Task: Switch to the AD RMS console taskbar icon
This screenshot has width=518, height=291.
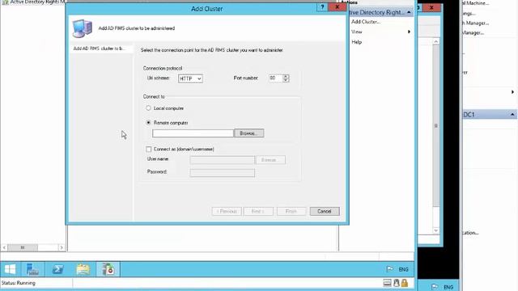Action: pyautogui.click(x=108, y=269)
